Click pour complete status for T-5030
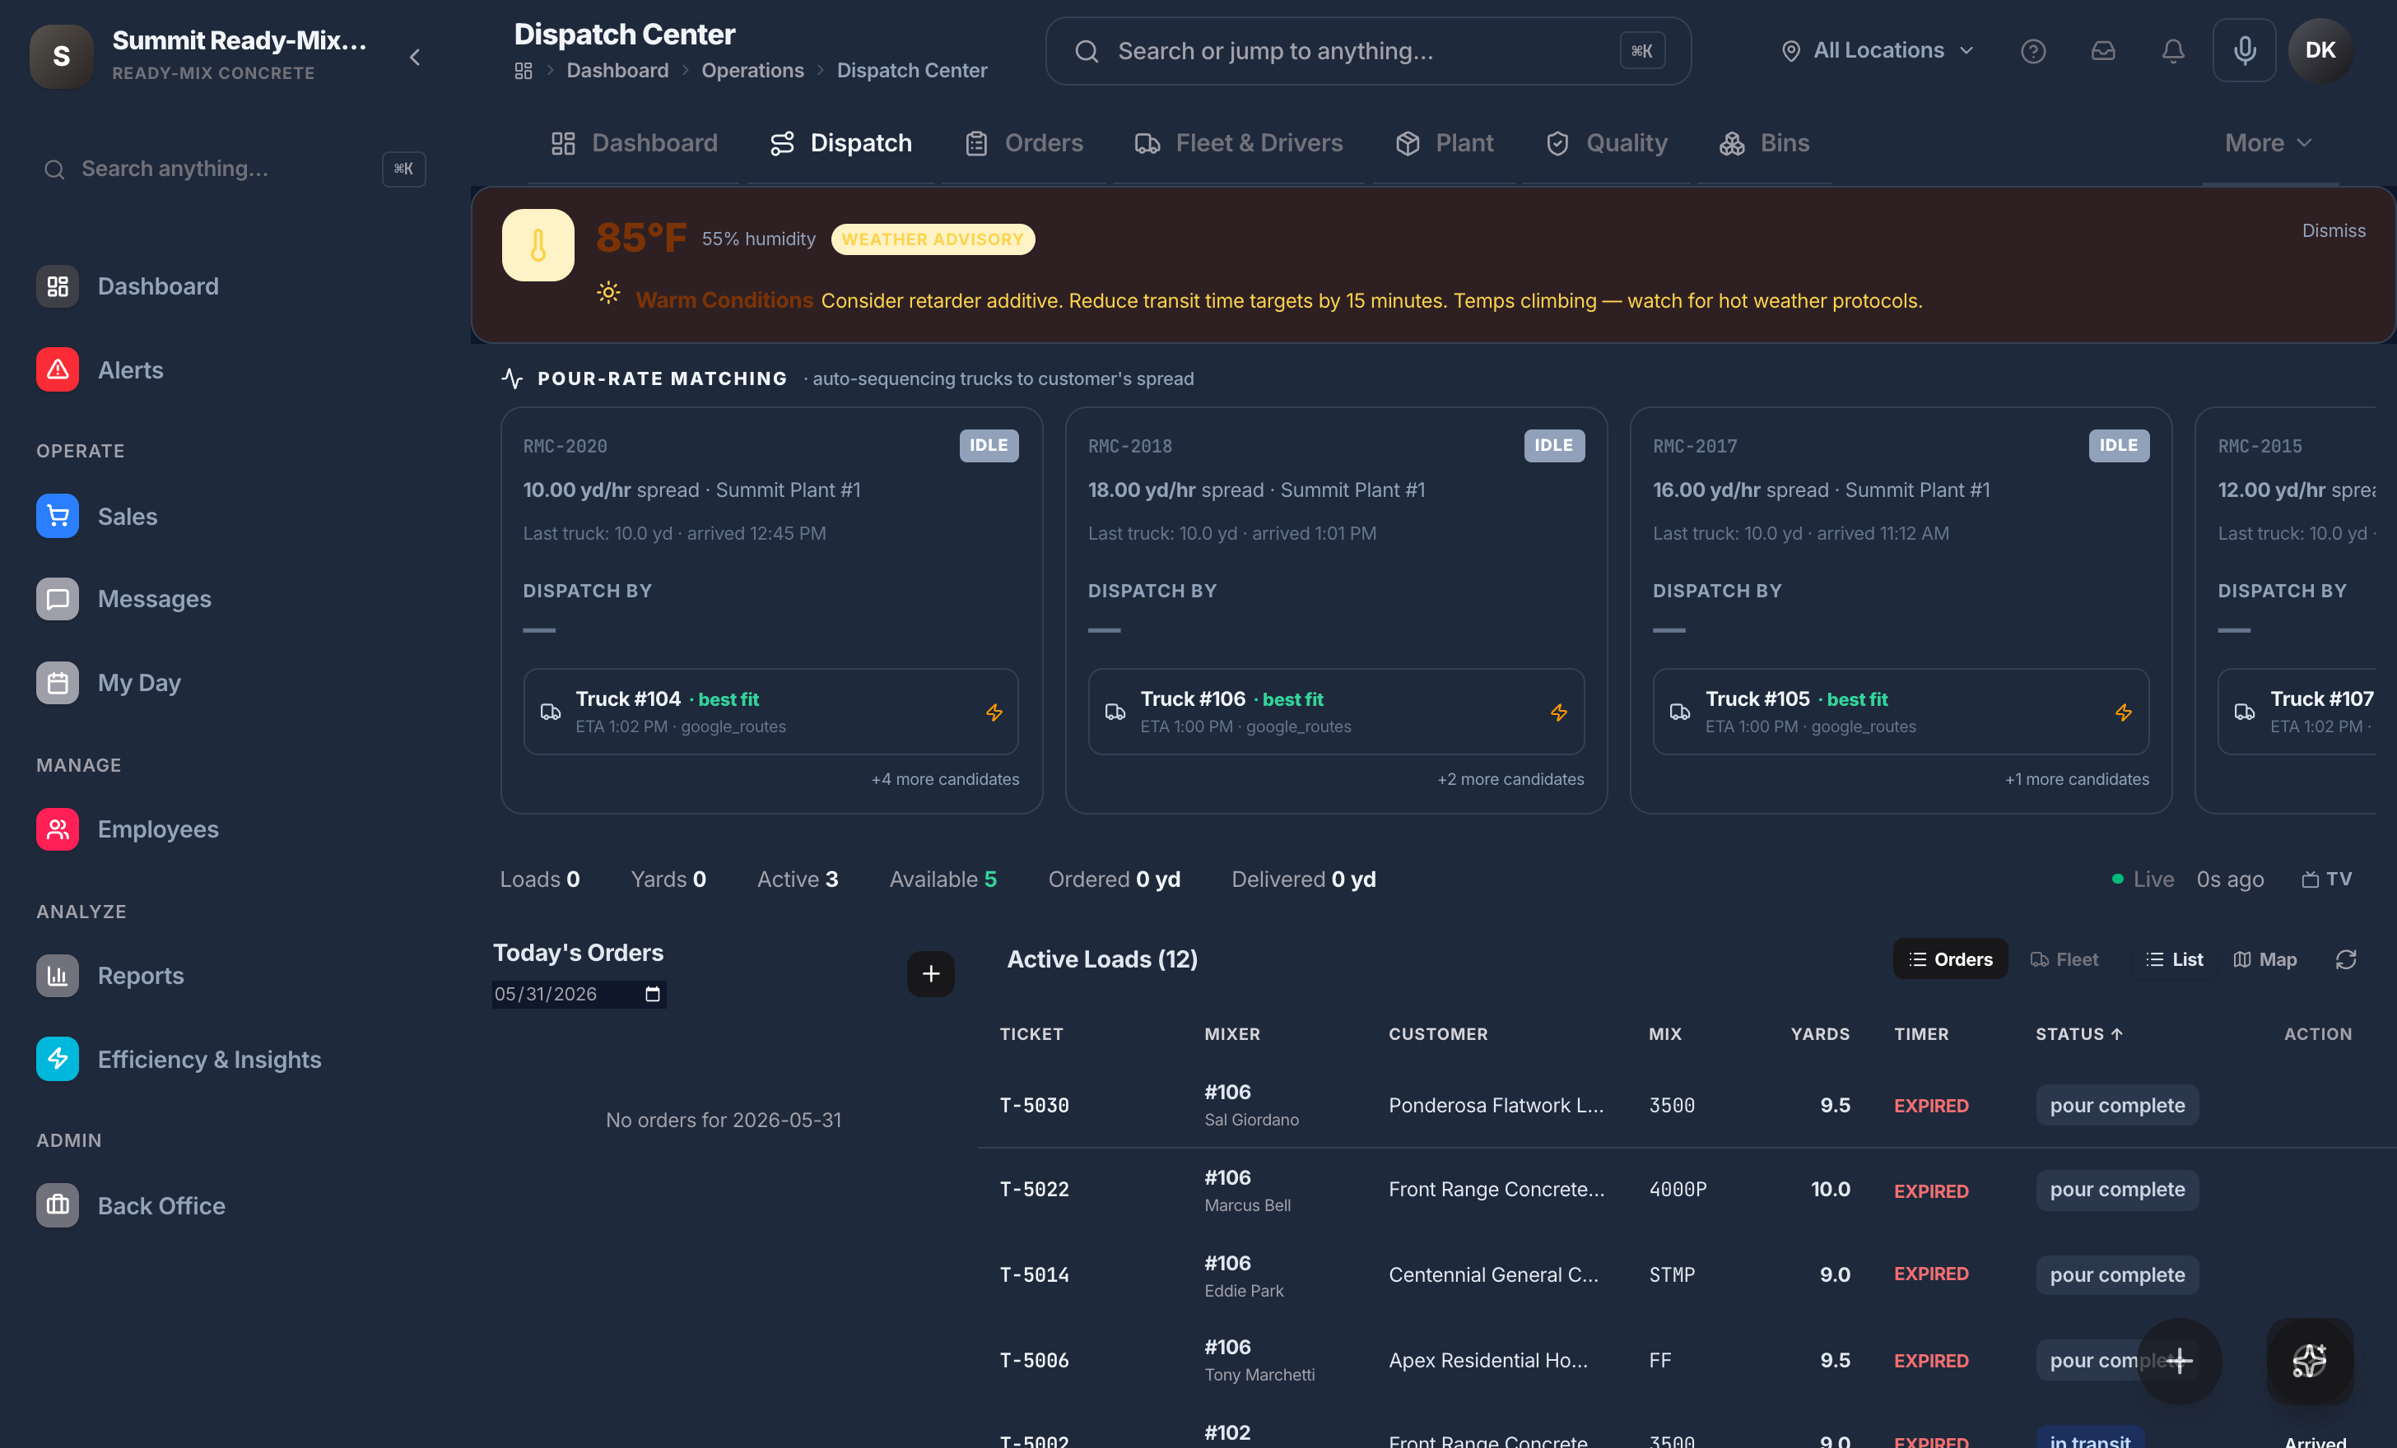This screenshot has width=2397, height=1448. pos(2115,1105)
